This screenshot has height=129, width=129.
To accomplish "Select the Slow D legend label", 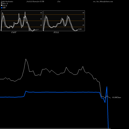I will (x=5, y=4).
